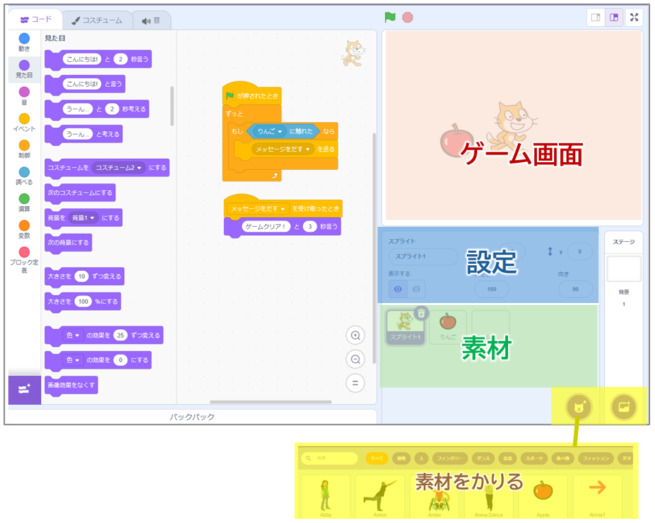
Task: Select 食べ物 filter in sprite library
Action: coord(563,458)
